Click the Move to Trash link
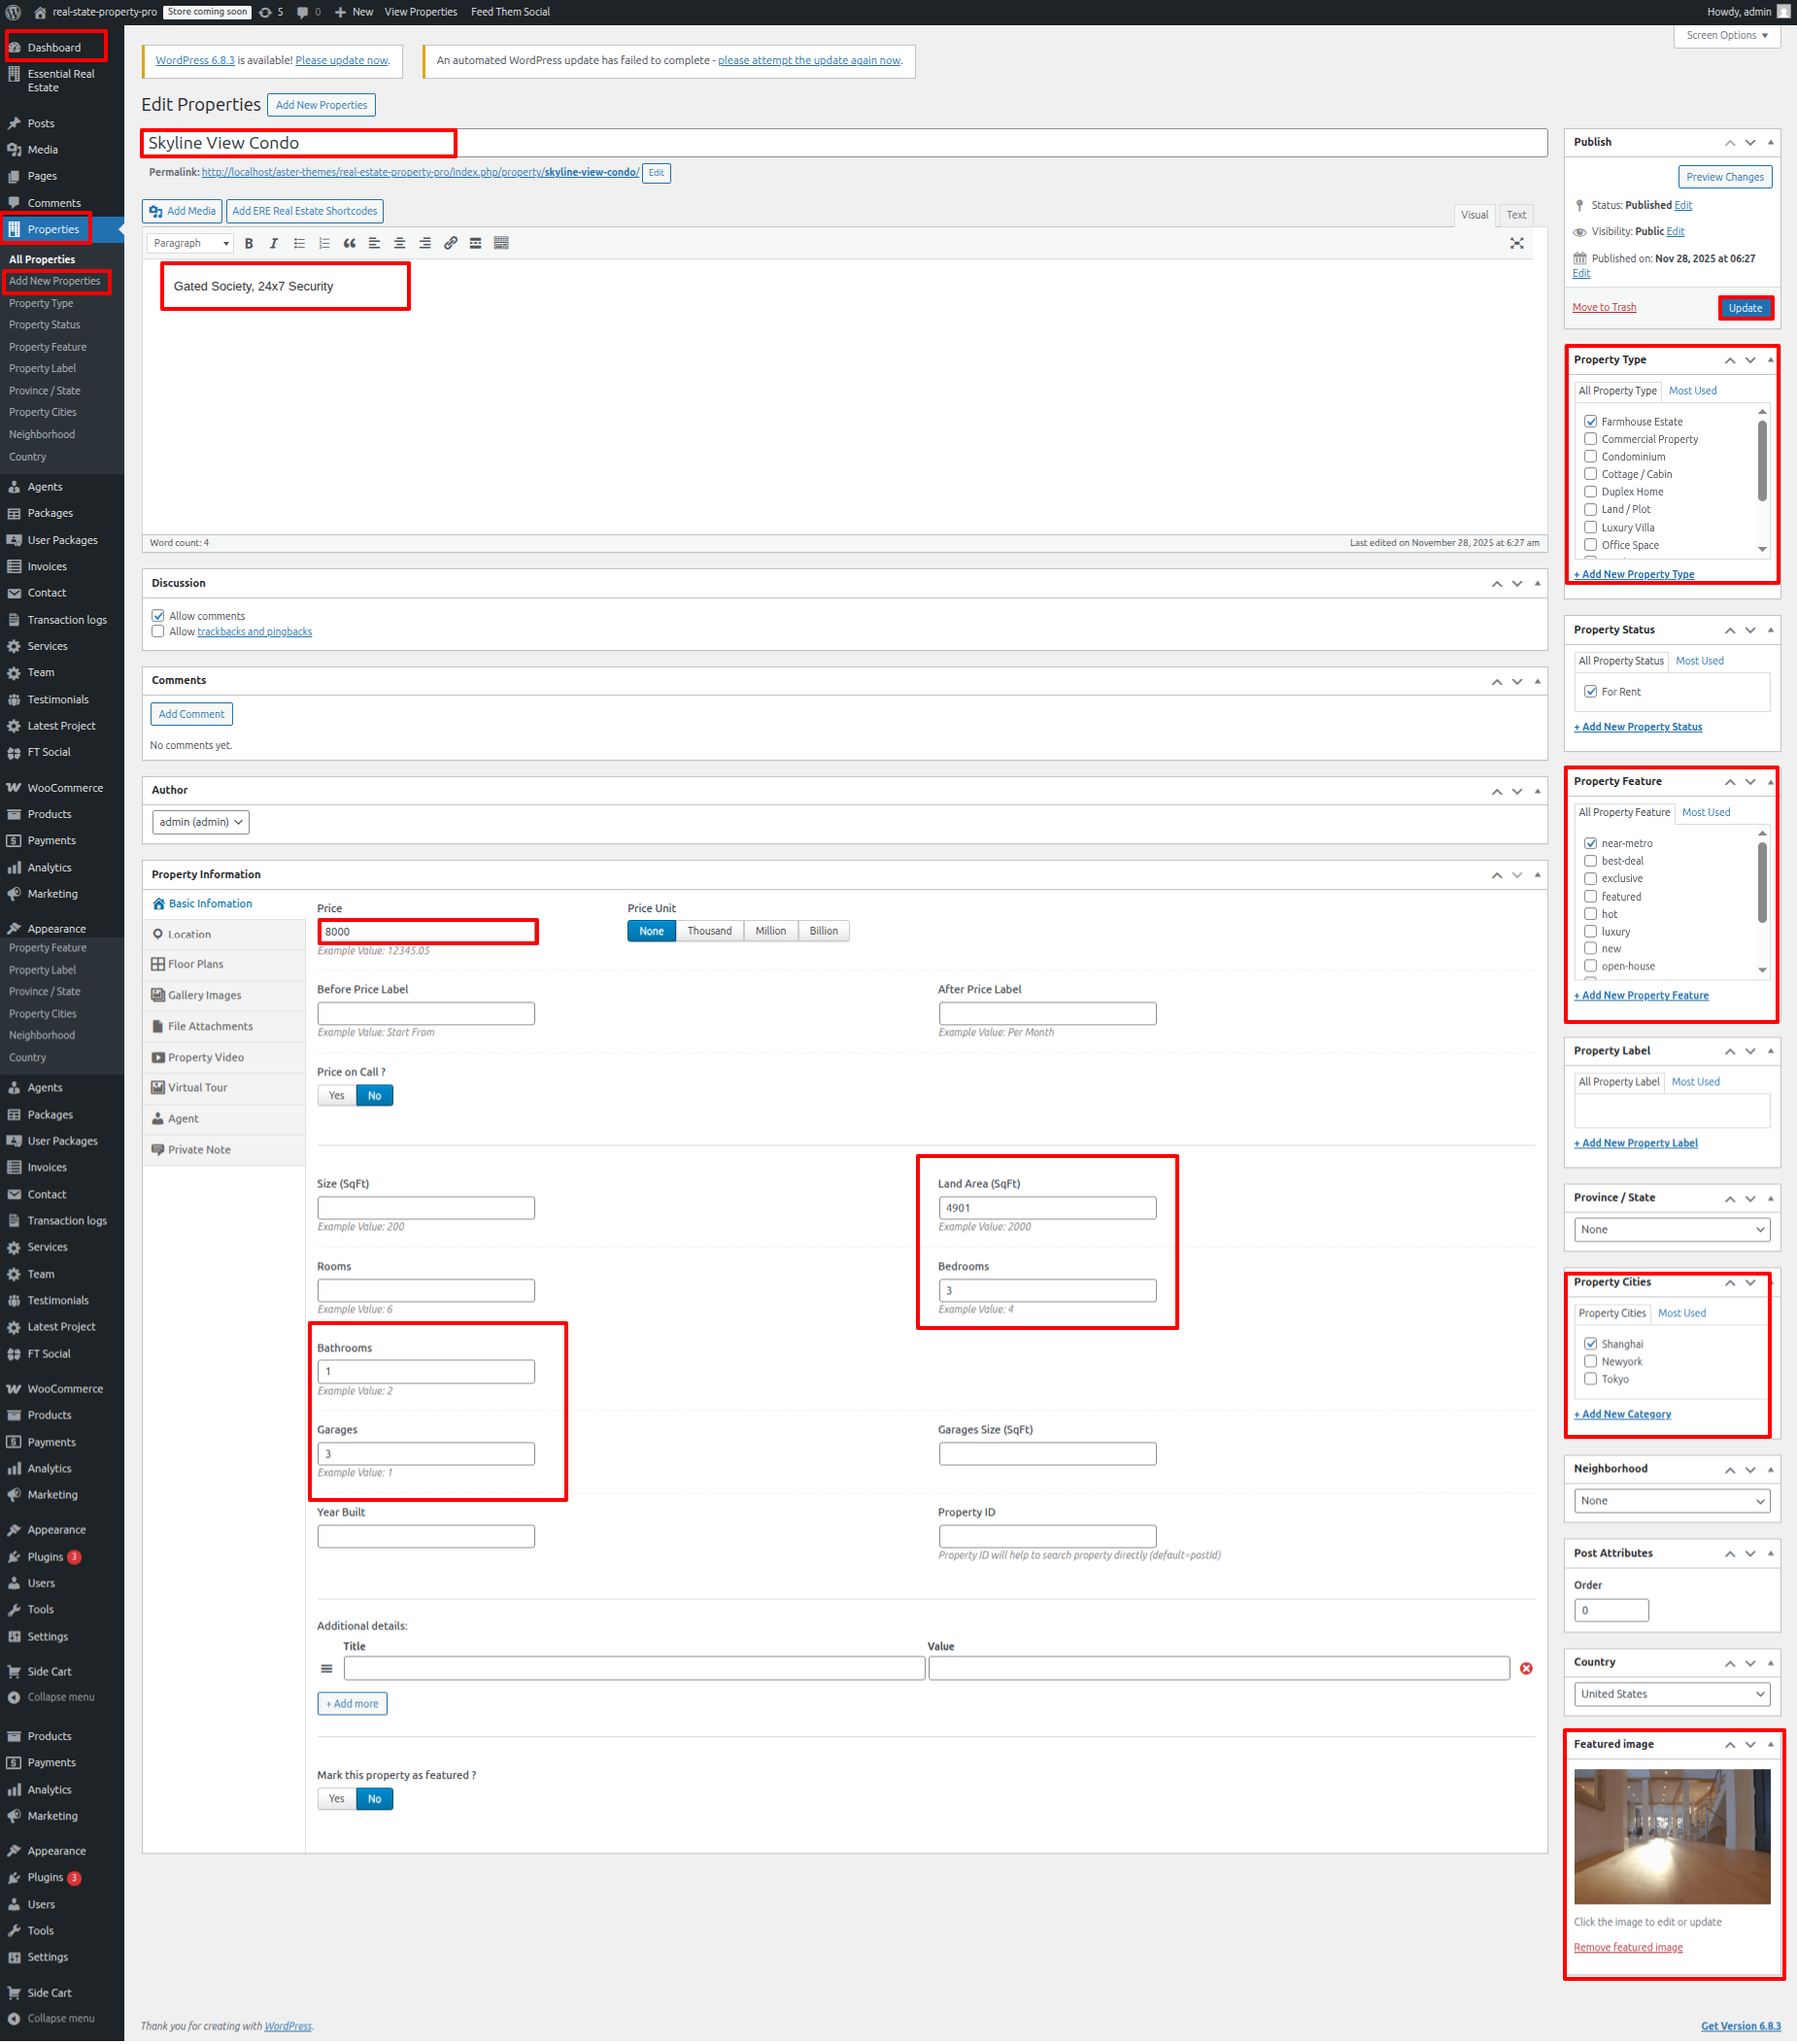The height and width of the screenshot is (2044, 1797). 1604,308
